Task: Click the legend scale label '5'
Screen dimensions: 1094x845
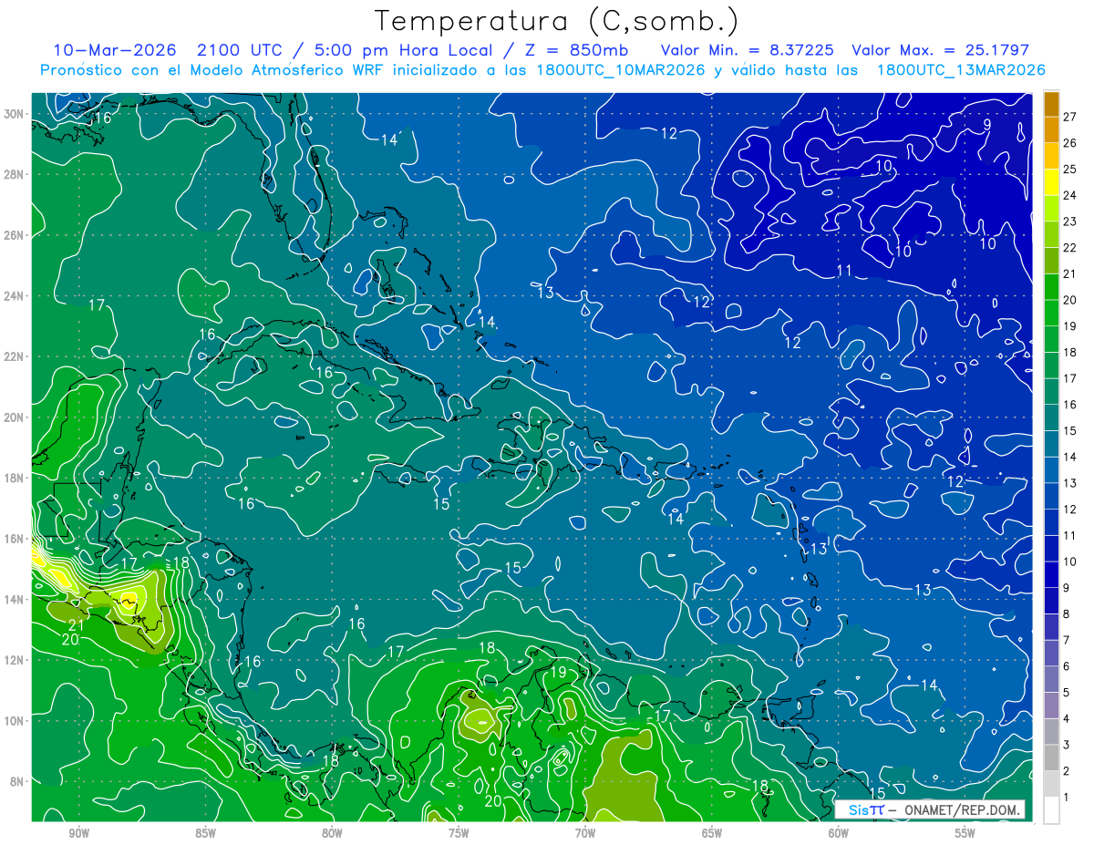Action: point(1067,694)
